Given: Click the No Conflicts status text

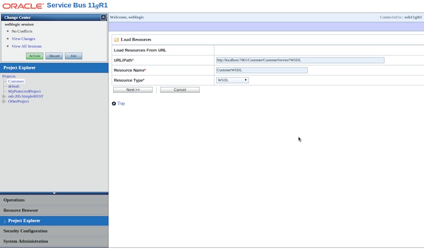Looking at the screenshot, I should click(22, 31).
